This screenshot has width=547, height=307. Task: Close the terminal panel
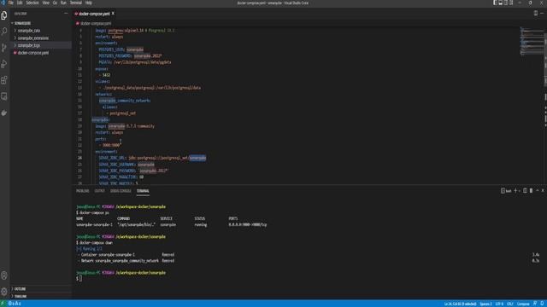point(543,191)
